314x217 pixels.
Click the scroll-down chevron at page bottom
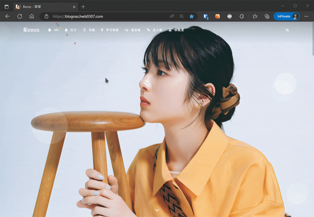pyautogui.click(x=157, y=210)
